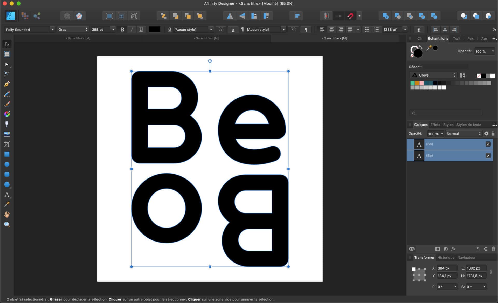Open the Normal blend mode dropdown

point(480,134)
